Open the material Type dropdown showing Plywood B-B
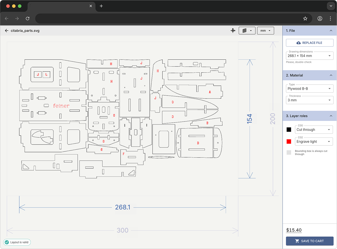 click(x=309, y=88)
